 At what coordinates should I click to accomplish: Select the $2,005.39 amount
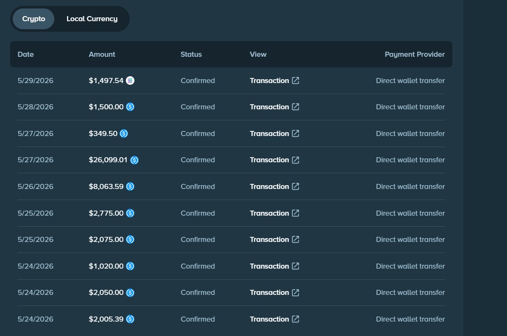(106, 319)
